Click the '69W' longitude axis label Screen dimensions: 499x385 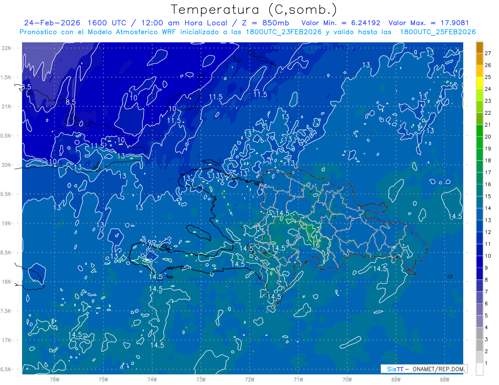coord(396,380)
